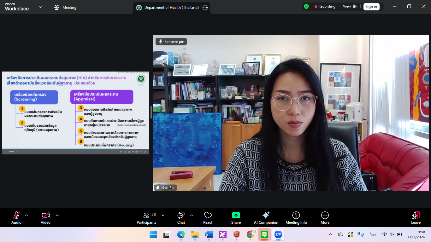
Task: Click the green encryption shield icon
Action: tap(306, 6)
